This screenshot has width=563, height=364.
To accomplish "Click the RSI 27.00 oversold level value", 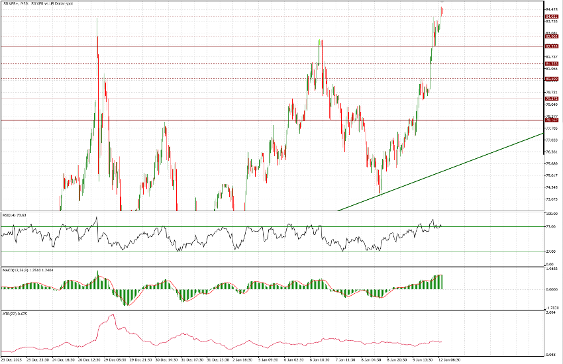I will point(550,251).
